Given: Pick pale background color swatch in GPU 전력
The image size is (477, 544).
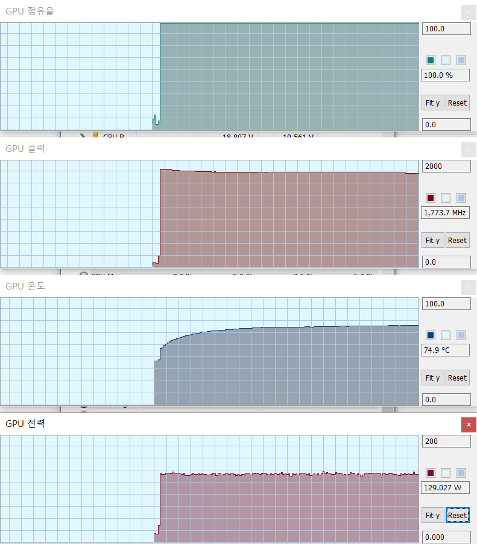Looking at the screenshot, I should click(446, 472).
